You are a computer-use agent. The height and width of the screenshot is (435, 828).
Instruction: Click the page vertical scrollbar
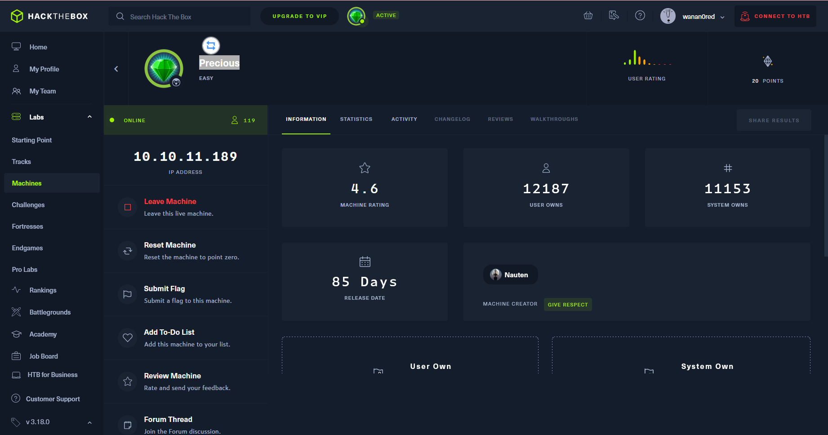[826, 195]
